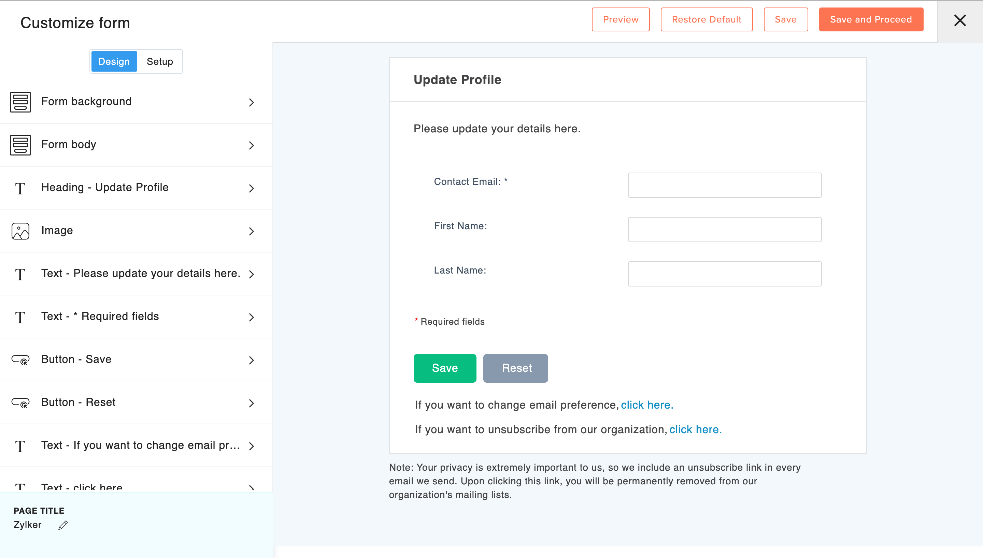Expand the Form background section chevron
Image resolution: width=983 pixels, height=558 pixels.
(252, 102)
